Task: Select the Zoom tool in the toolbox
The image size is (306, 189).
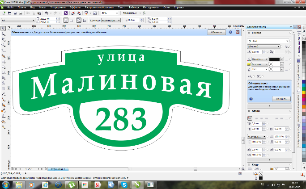Action: (x=3, y=45)
